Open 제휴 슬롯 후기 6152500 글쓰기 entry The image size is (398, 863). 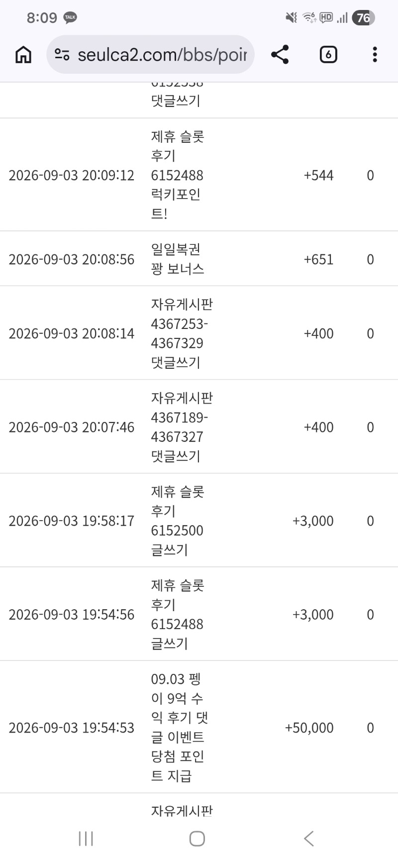(x=178, y=520)
